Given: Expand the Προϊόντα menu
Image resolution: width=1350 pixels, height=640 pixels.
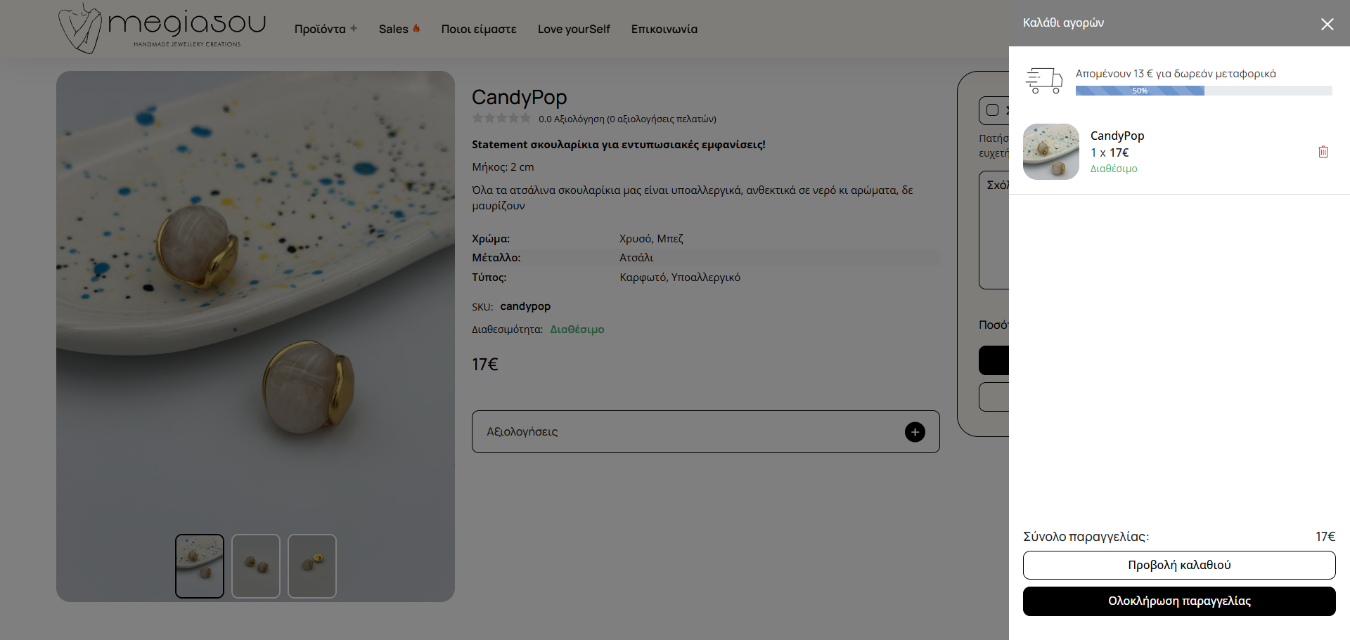Looking at the screenshot, I should 326,29.
